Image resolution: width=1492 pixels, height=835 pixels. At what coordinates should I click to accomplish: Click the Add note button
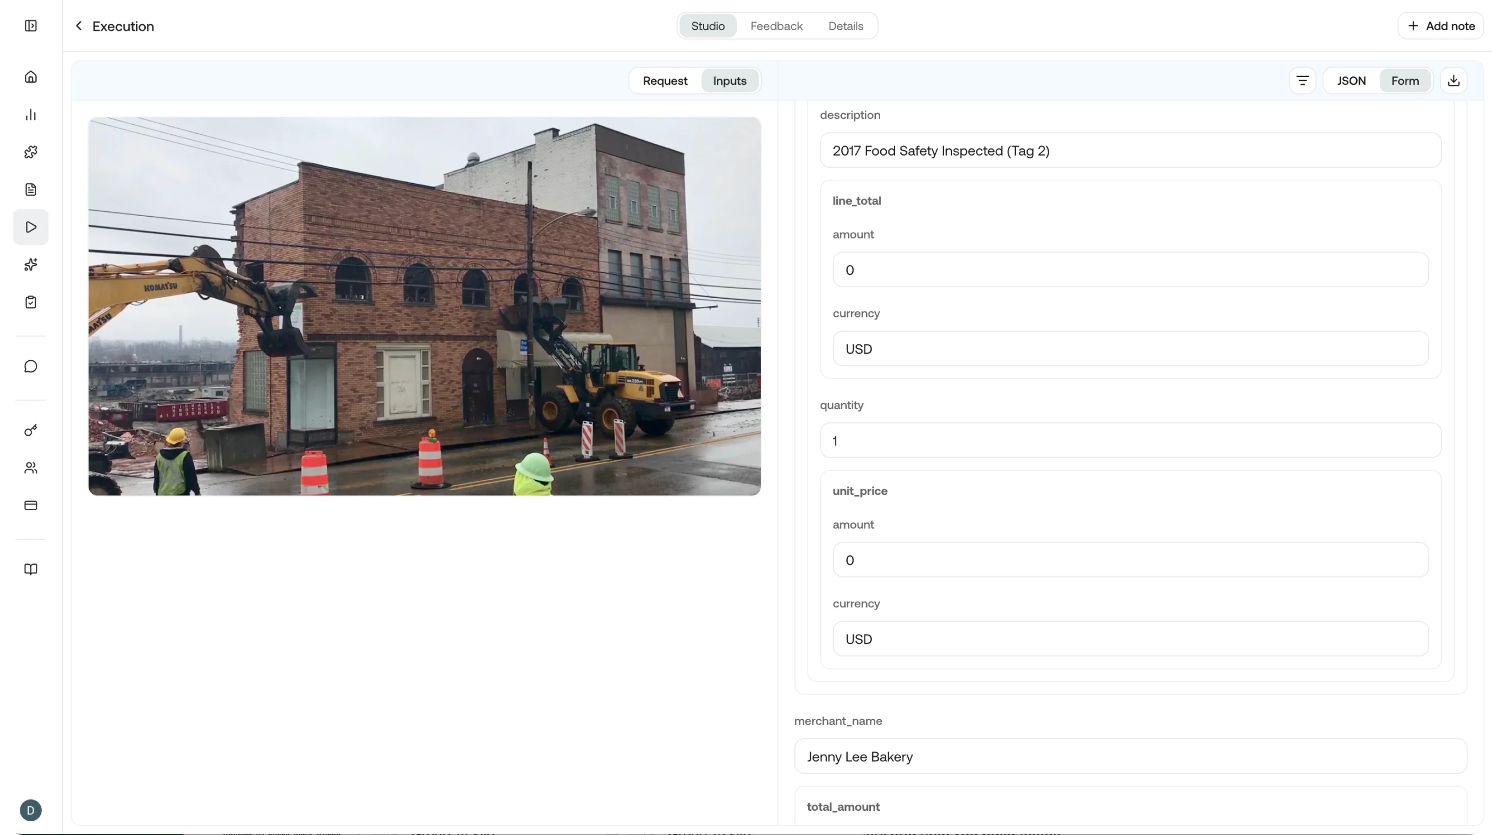click(1440, 26)
